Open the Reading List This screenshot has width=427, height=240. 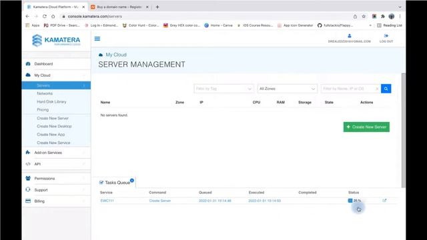click(x=390, y=25)
